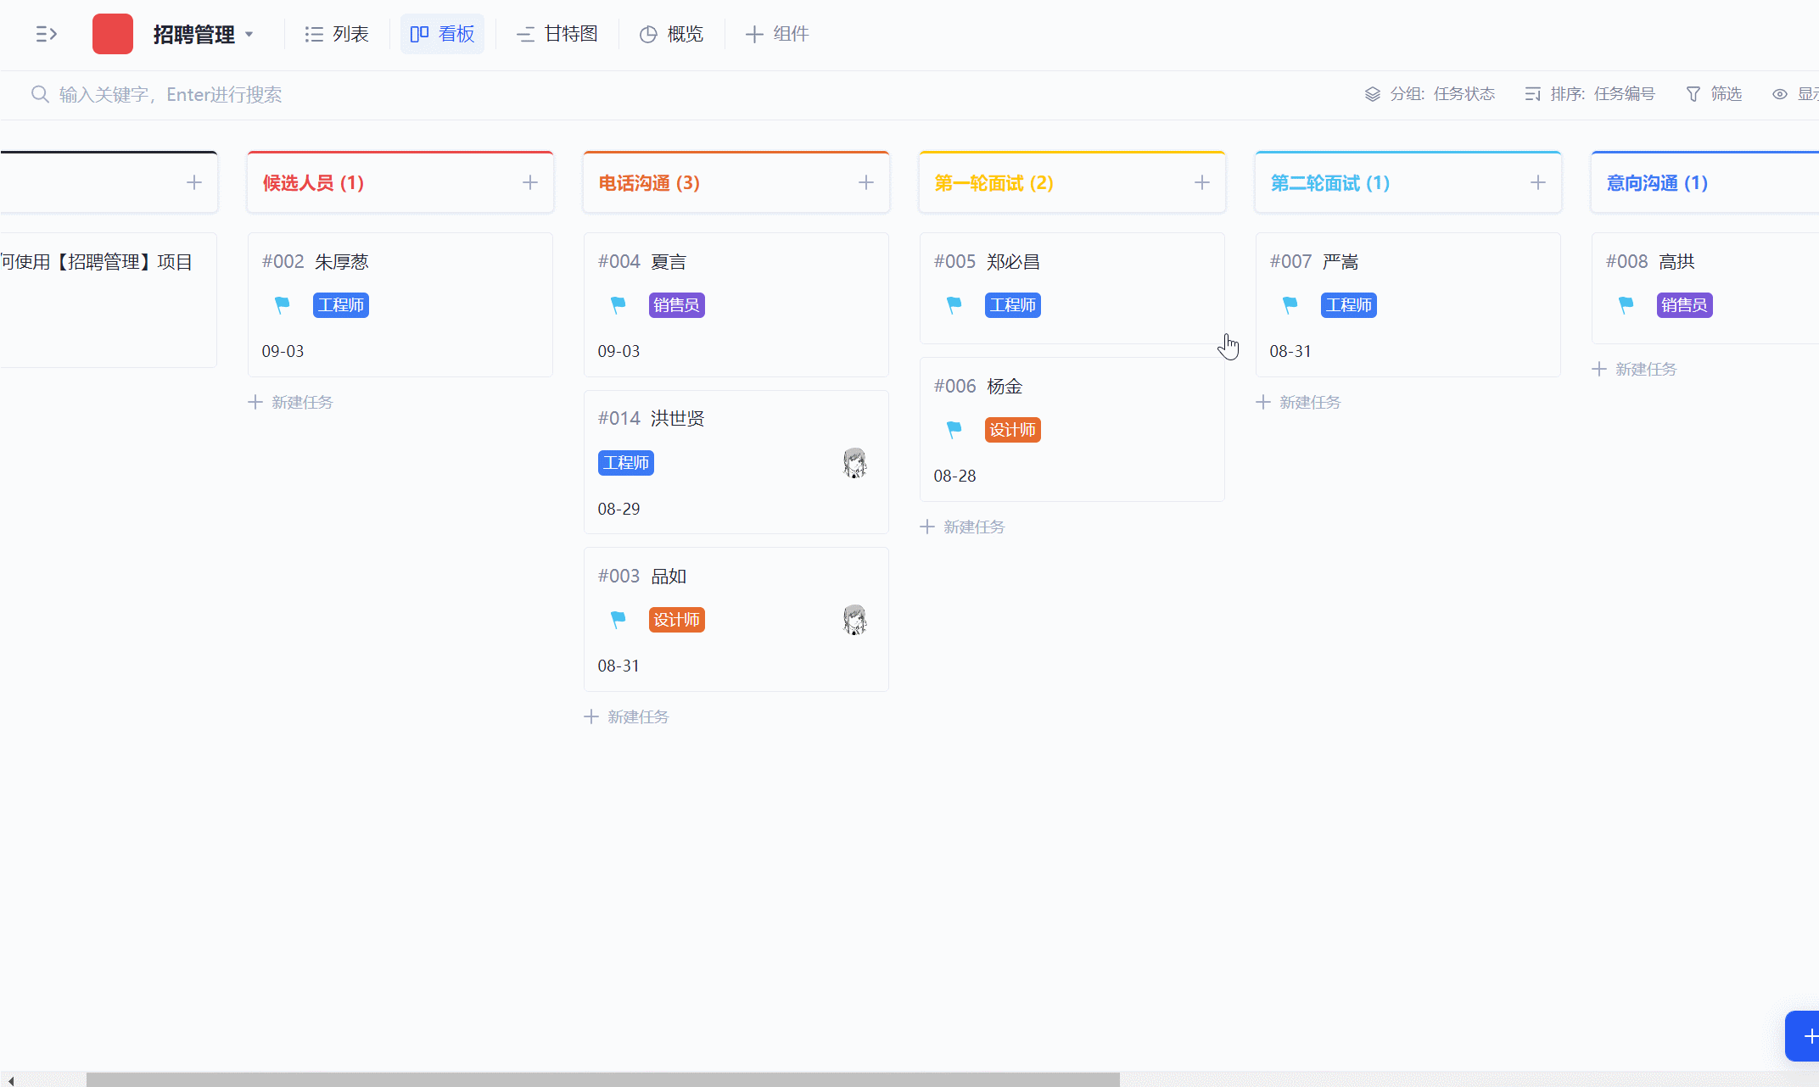
Task: Click the flag icon on #002 朱厚葱 card
Action: [283, 304]
